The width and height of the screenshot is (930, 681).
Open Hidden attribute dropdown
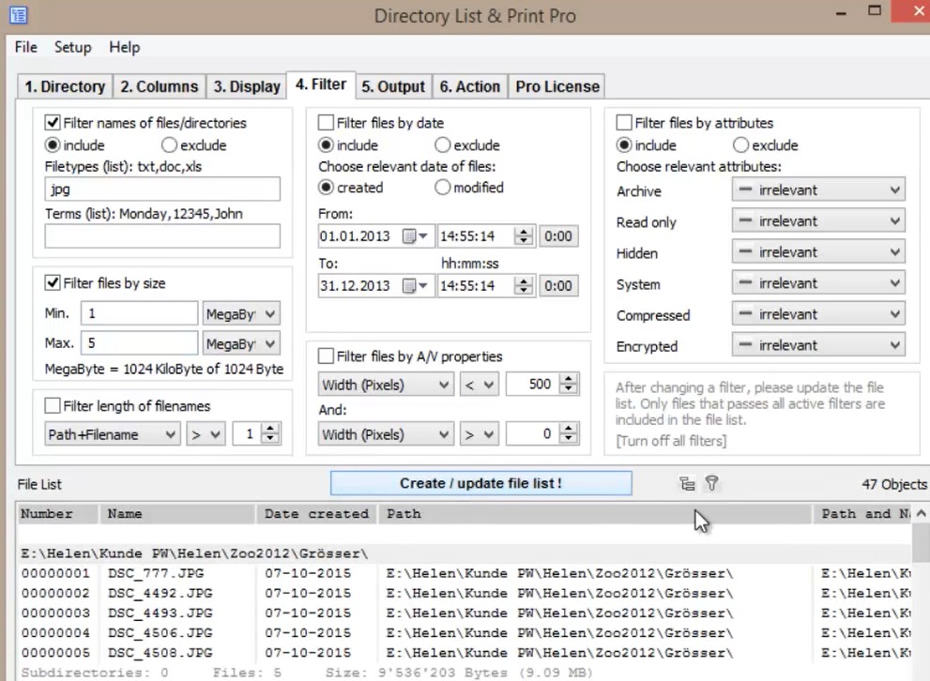point(818,252)
